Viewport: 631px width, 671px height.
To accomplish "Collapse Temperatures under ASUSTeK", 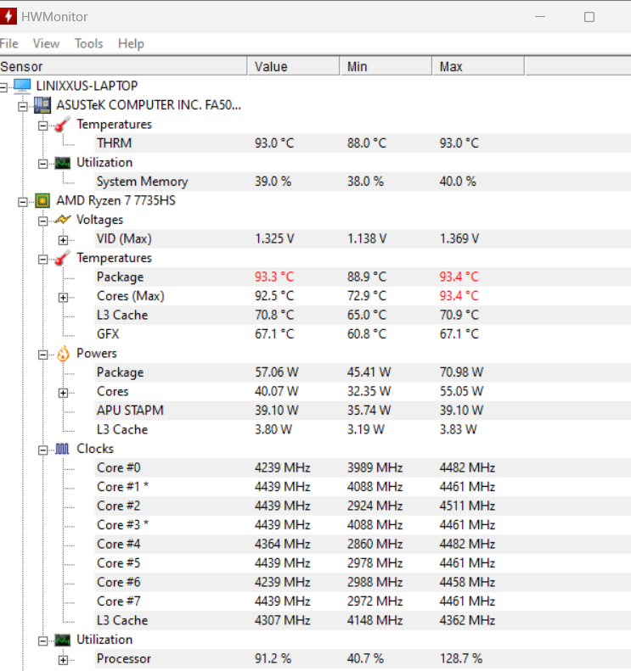I will [42, 126].
